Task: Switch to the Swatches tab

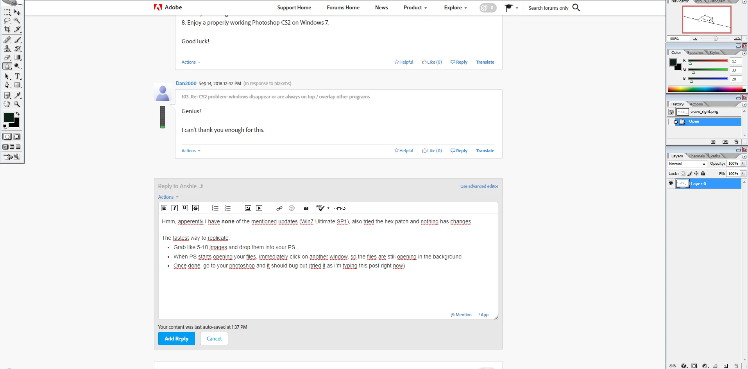Action: pos(695,53)
